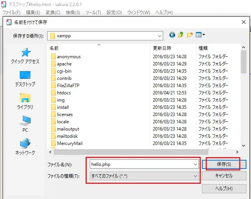Open Desktop location in sidebar
The image size is (251, 199).
click(25, 78)
